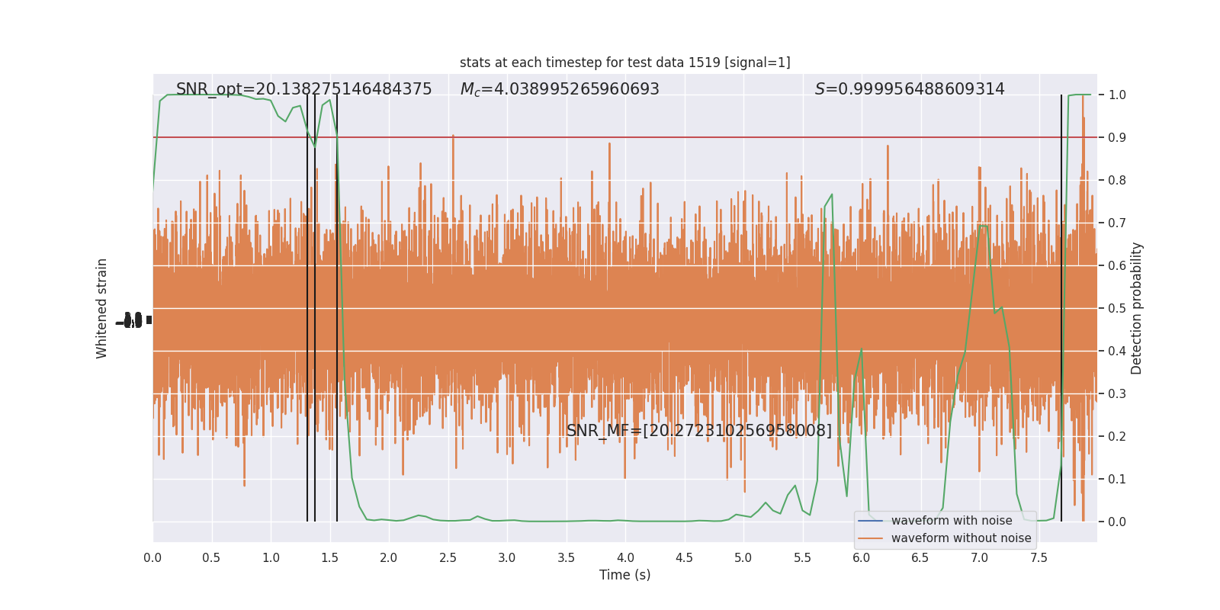
Task: Click the 0.0 detection probability tick
Action: [1117, 522]
